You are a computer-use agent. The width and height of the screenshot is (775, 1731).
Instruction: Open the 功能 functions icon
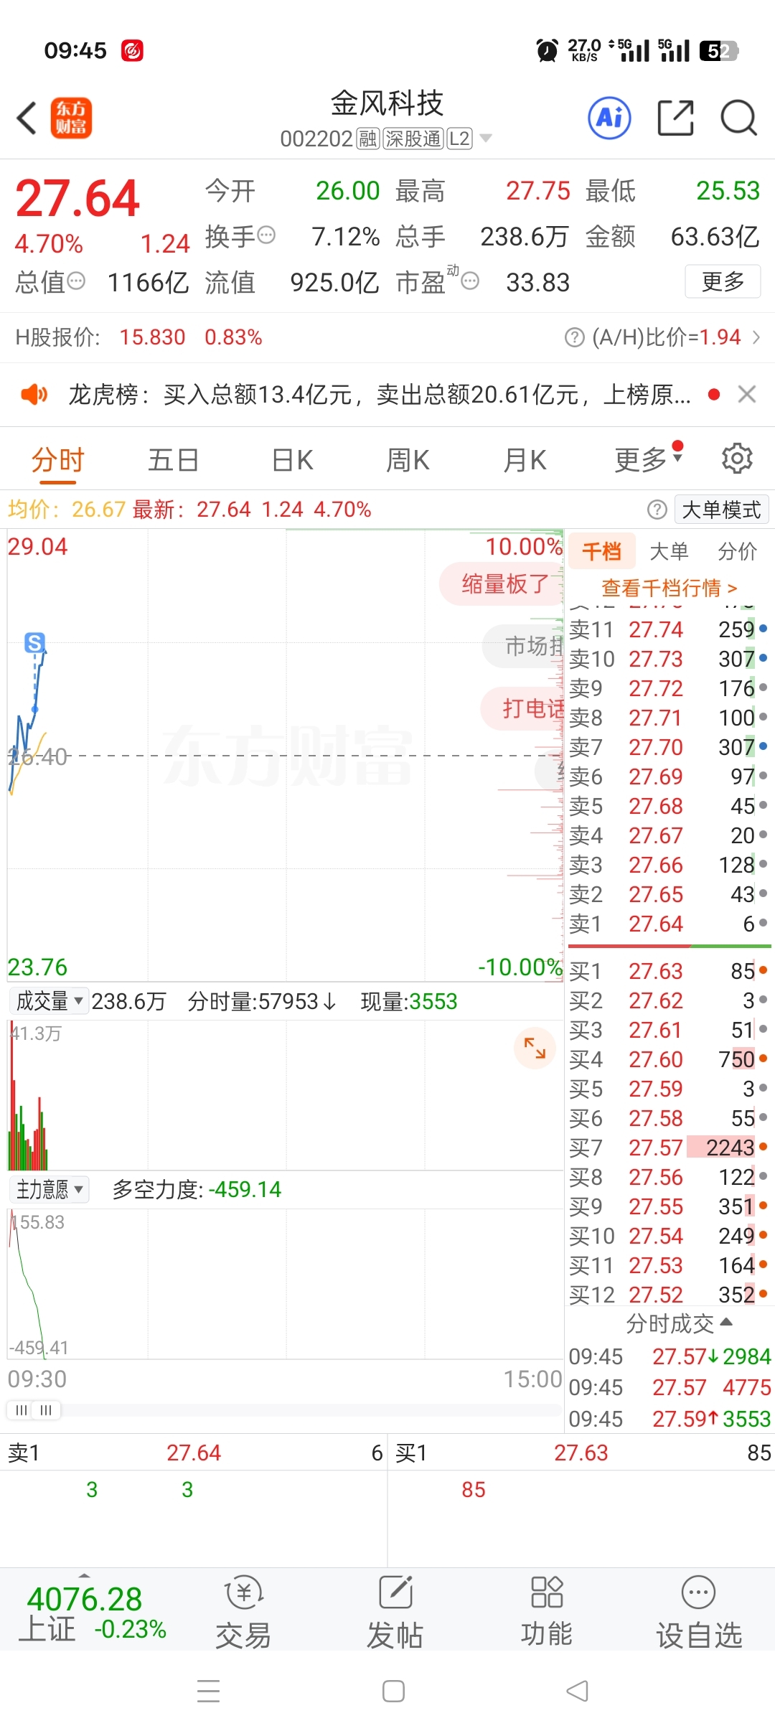click(x=547, y=1611)
